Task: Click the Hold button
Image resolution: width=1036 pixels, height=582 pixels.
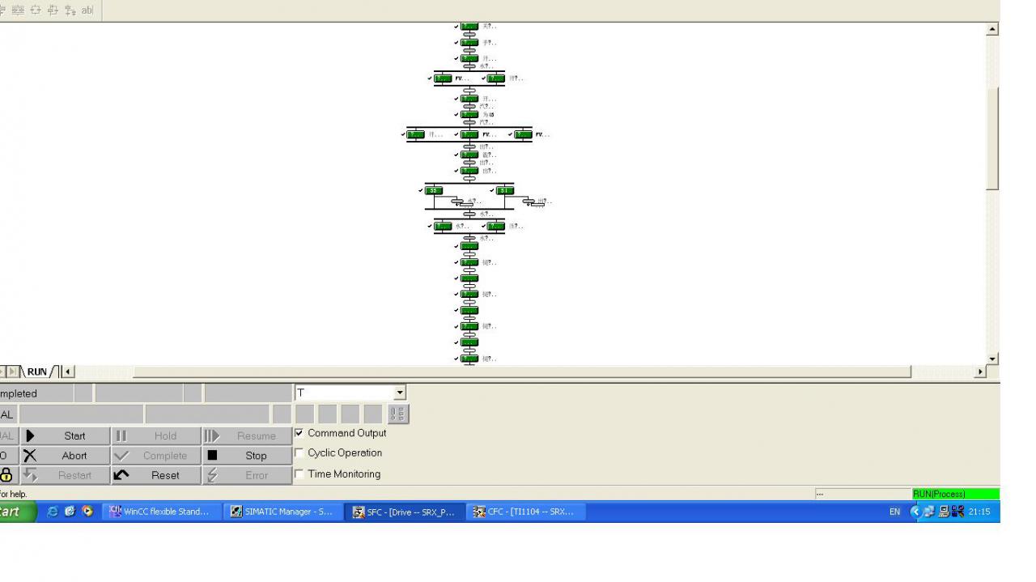Action: (156, 435)
